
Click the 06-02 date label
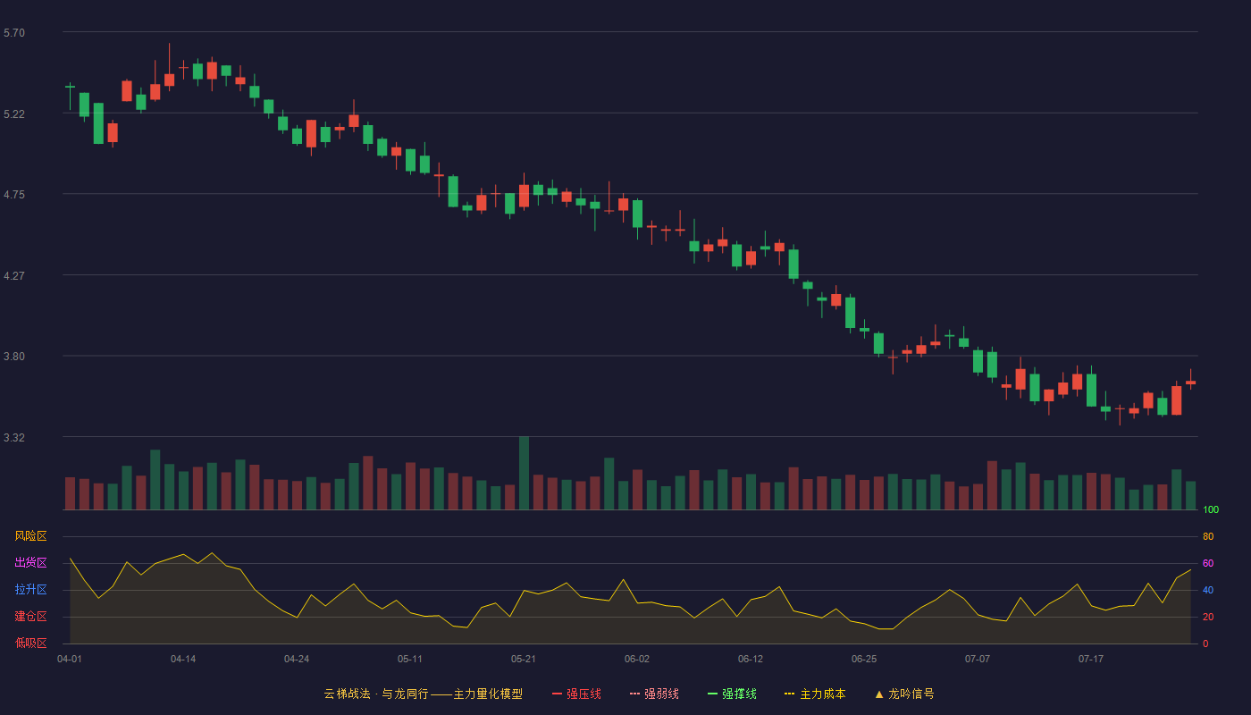637,659
